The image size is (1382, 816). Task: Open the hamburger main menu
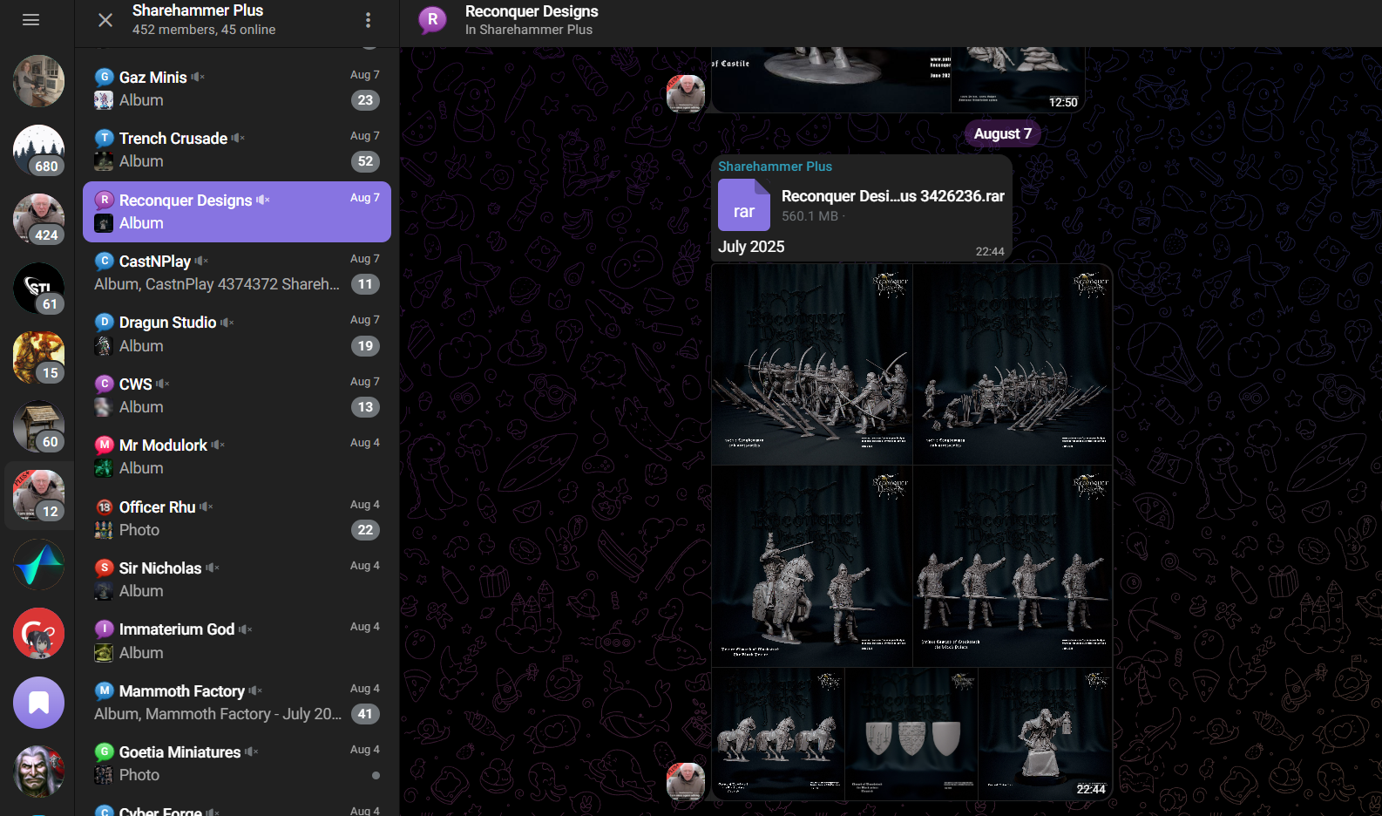coord(31,19)
